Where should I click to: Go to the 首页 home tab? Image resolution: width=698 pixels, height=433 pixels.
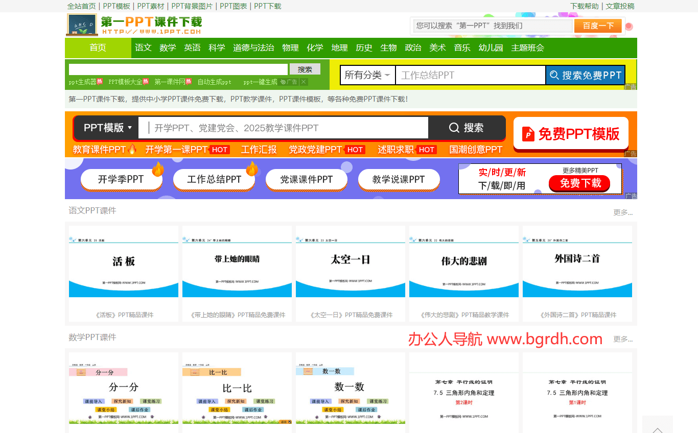(98, 47)
